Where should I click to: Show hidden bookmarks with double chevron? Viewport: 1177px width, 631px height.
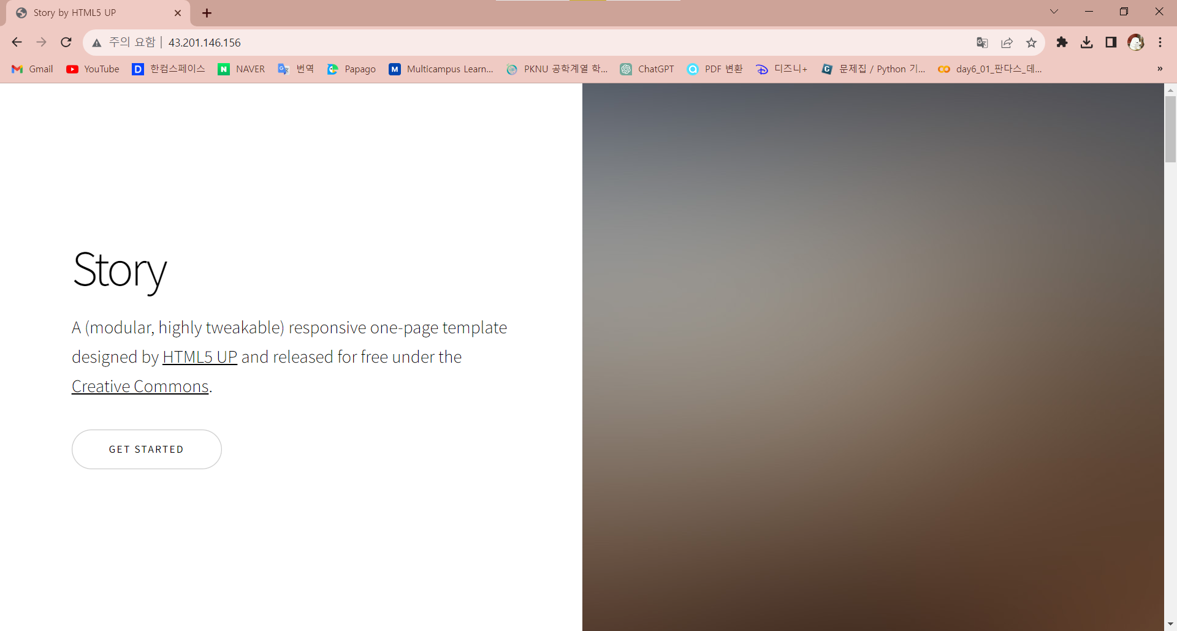1160,69
